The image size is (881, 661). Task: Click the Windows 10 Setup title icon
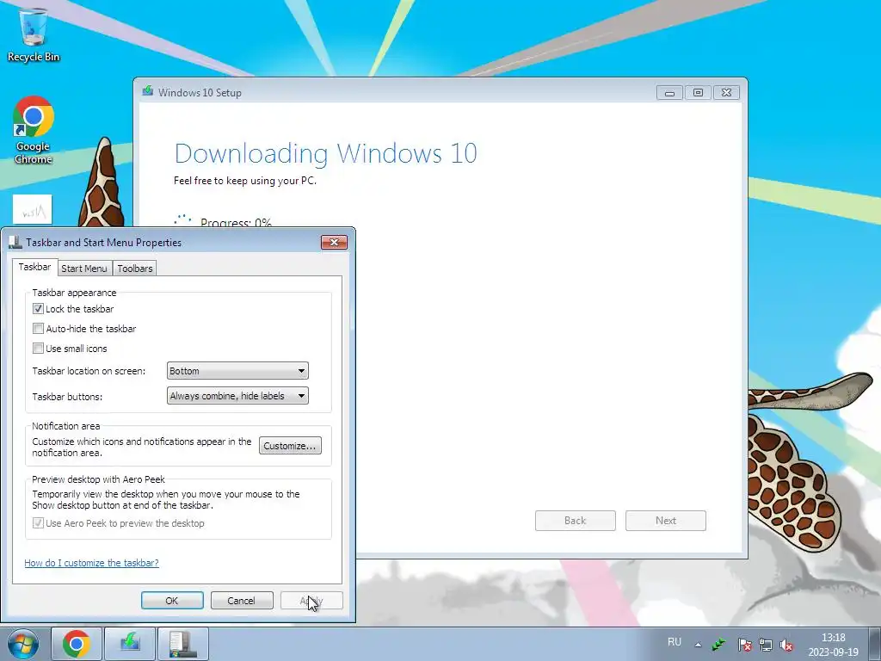148,91
